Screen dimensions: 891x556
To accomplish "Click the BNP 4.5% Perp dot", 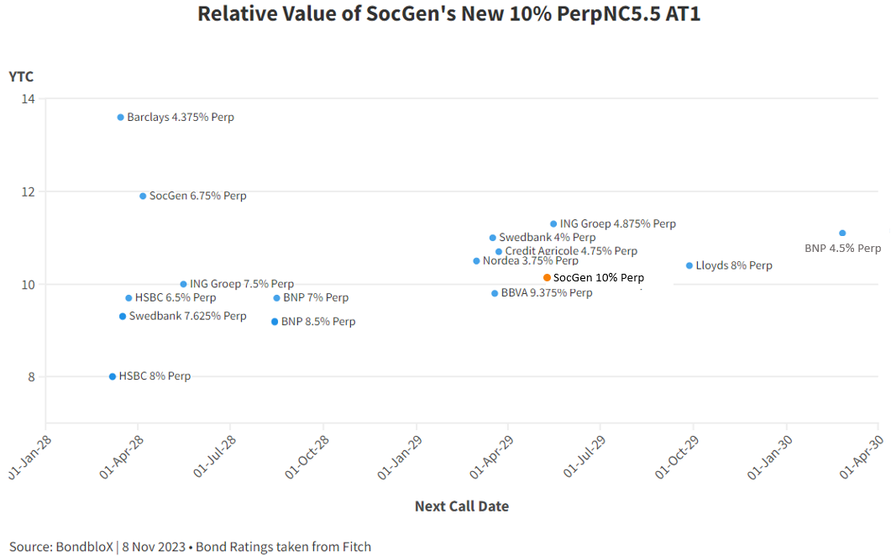I will click(x=842, y=233).
